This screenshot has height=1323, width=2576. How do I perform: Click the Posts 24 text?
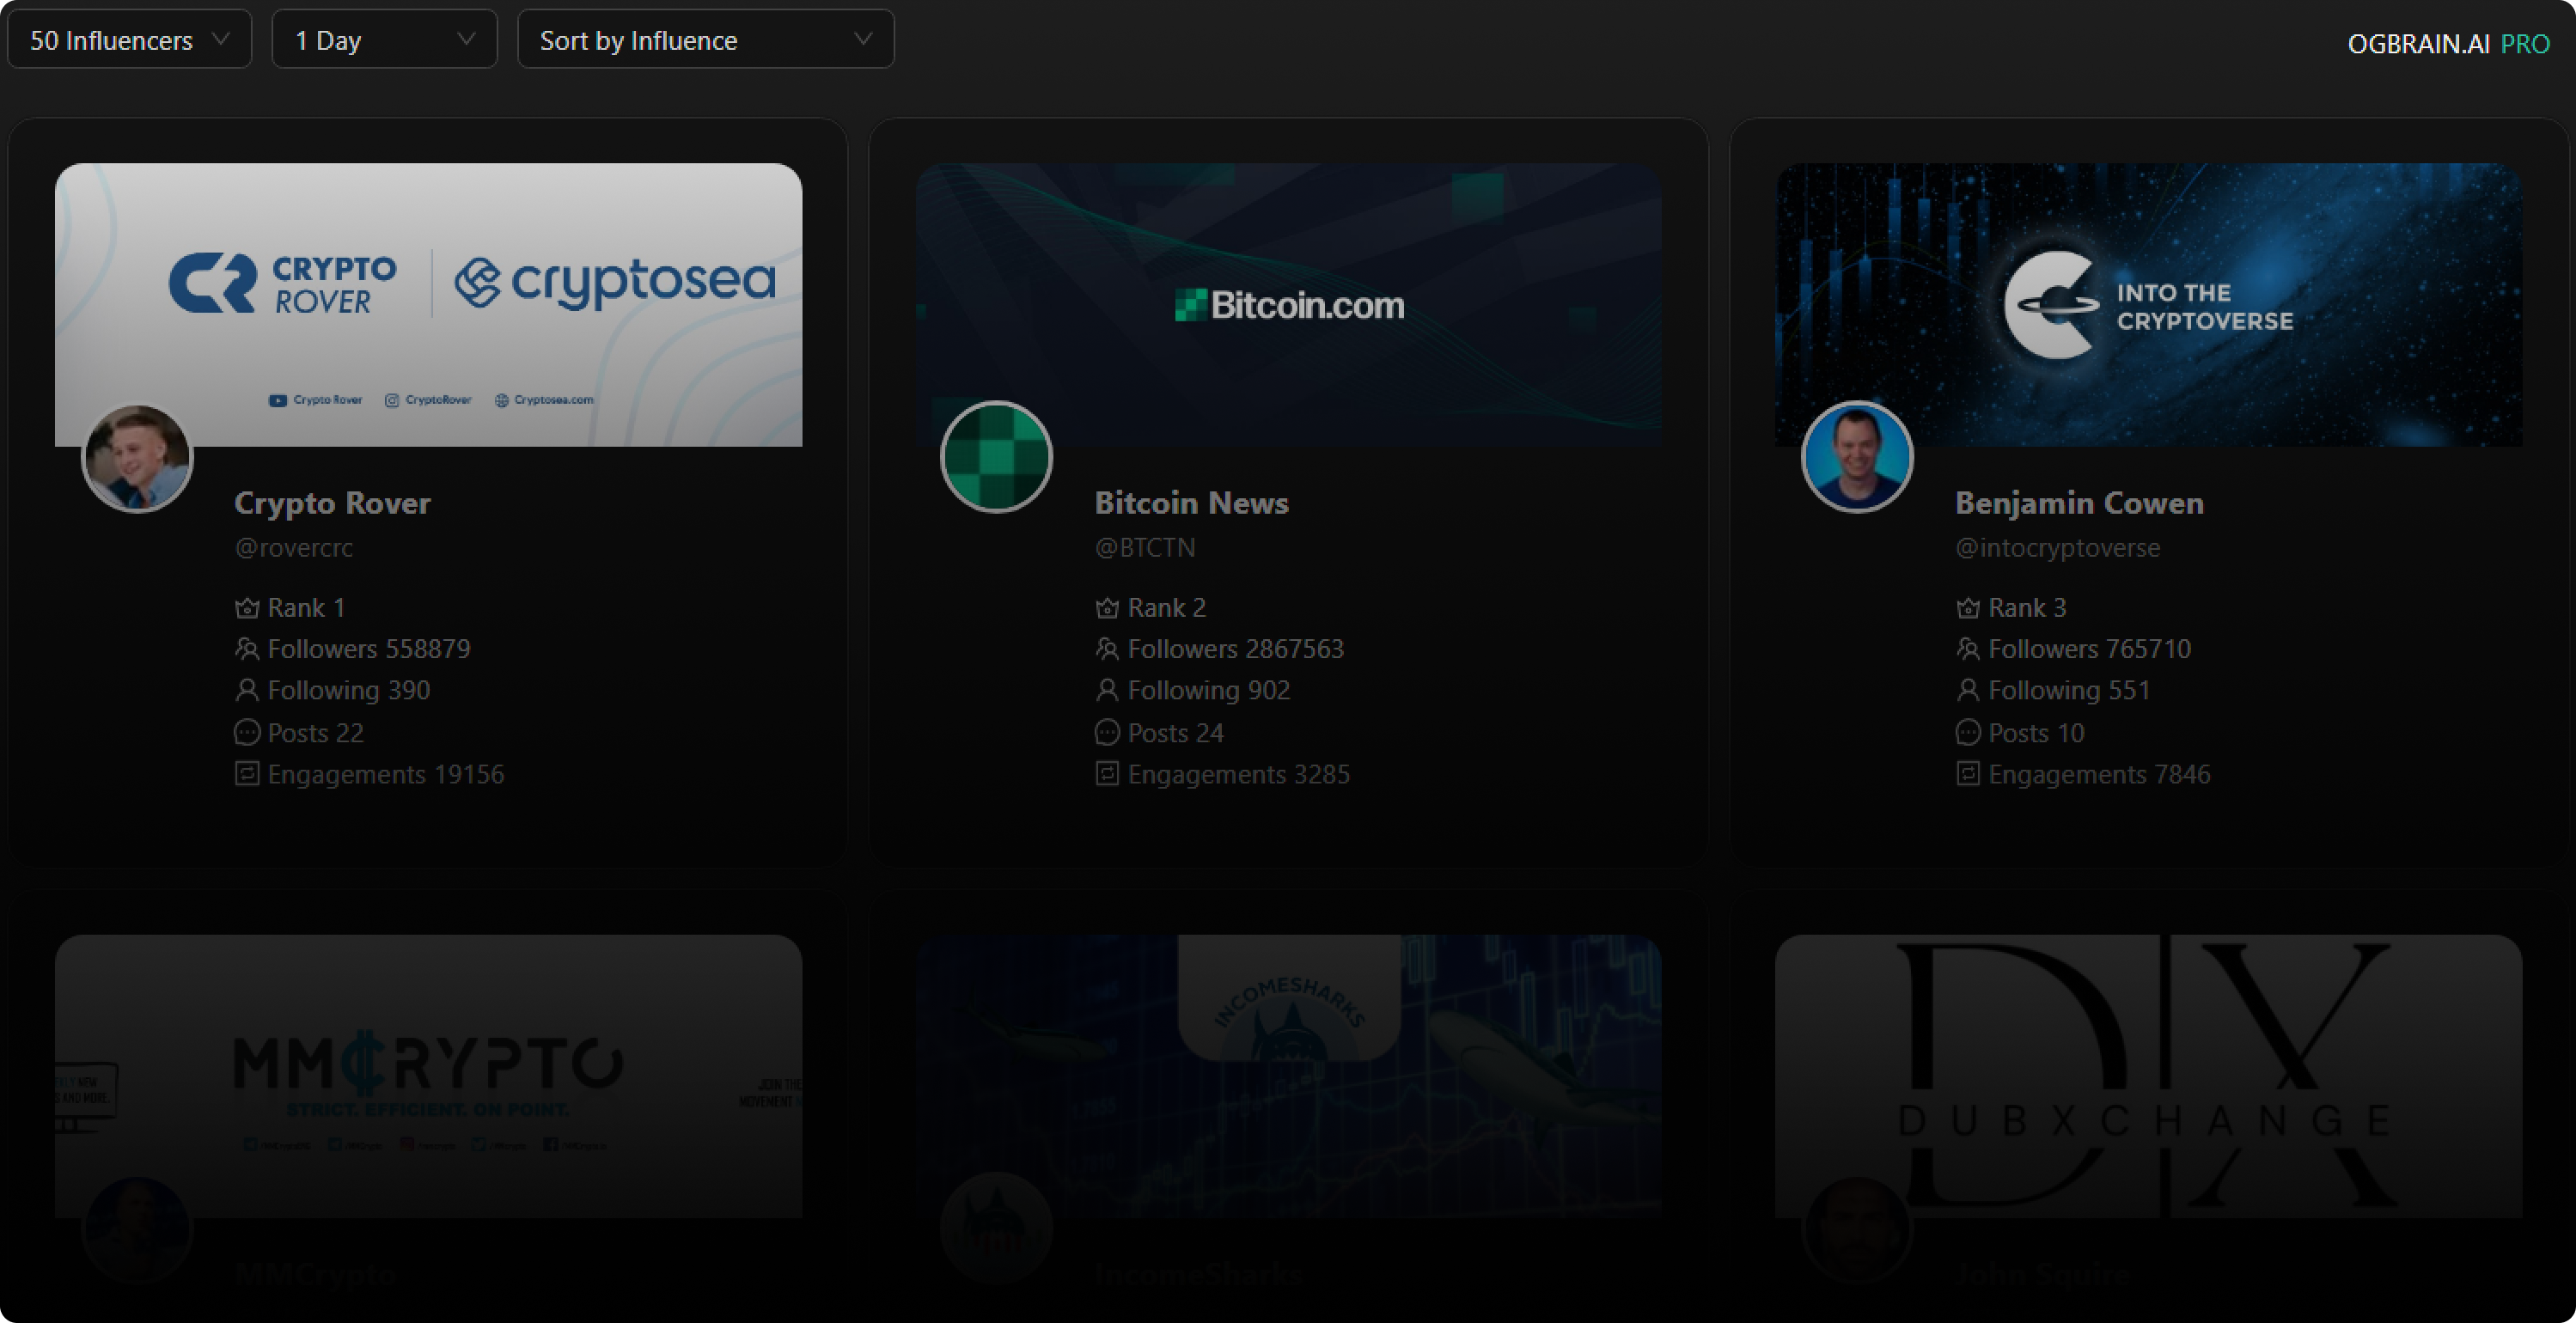click(x=1176, y=733)
